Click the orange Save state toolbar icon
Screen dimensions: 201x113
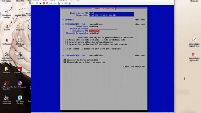(x=47, y=3)
